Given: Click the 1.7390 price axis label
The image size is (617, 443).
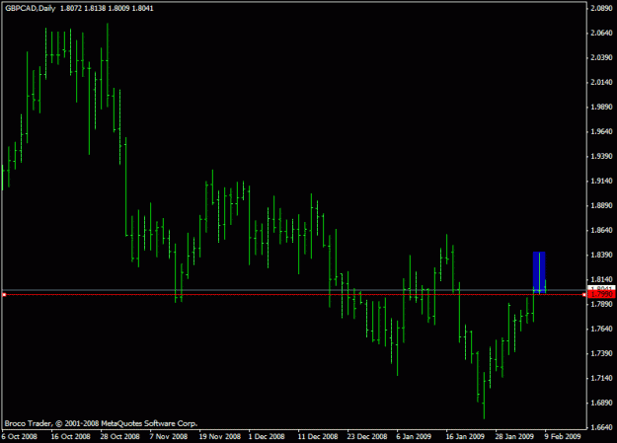Looking at the screenshot, I should [x=601, y=353].
